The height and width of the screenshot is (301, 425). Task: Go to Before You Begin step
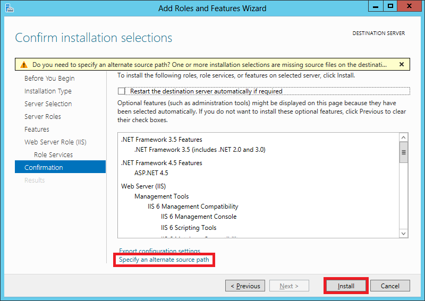49,78
